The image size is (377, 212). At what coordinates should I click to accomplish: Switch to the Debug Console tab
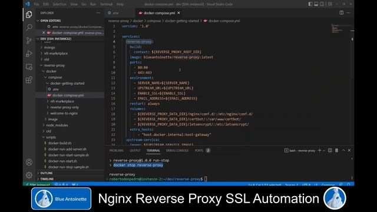pyautogui.click(x=177, y=151)
